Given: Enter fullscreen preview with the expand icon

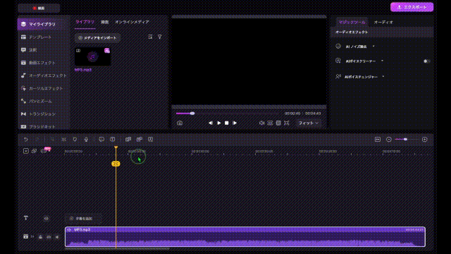Looking at the screenshot, I should [x=287, y=123].
